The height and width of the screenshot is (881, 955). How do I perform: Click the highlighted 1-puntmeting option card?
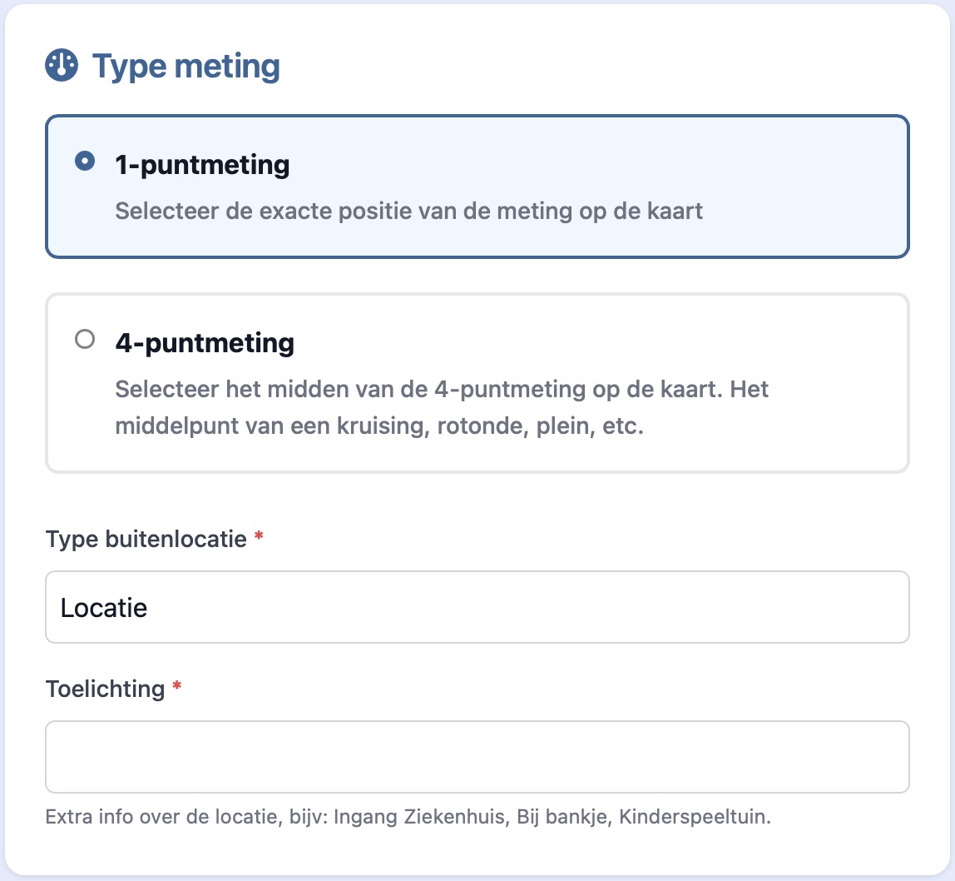tap(477, 185)
